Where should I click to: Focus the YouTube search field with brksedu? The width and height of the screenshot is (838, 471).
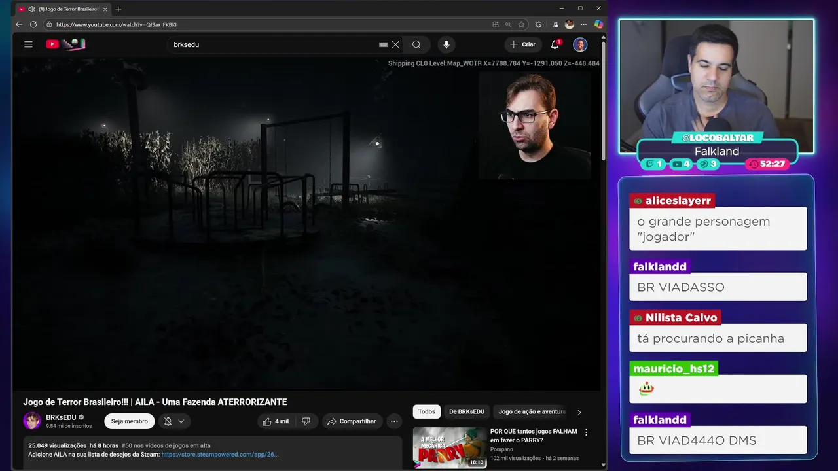tap(275, 44)
